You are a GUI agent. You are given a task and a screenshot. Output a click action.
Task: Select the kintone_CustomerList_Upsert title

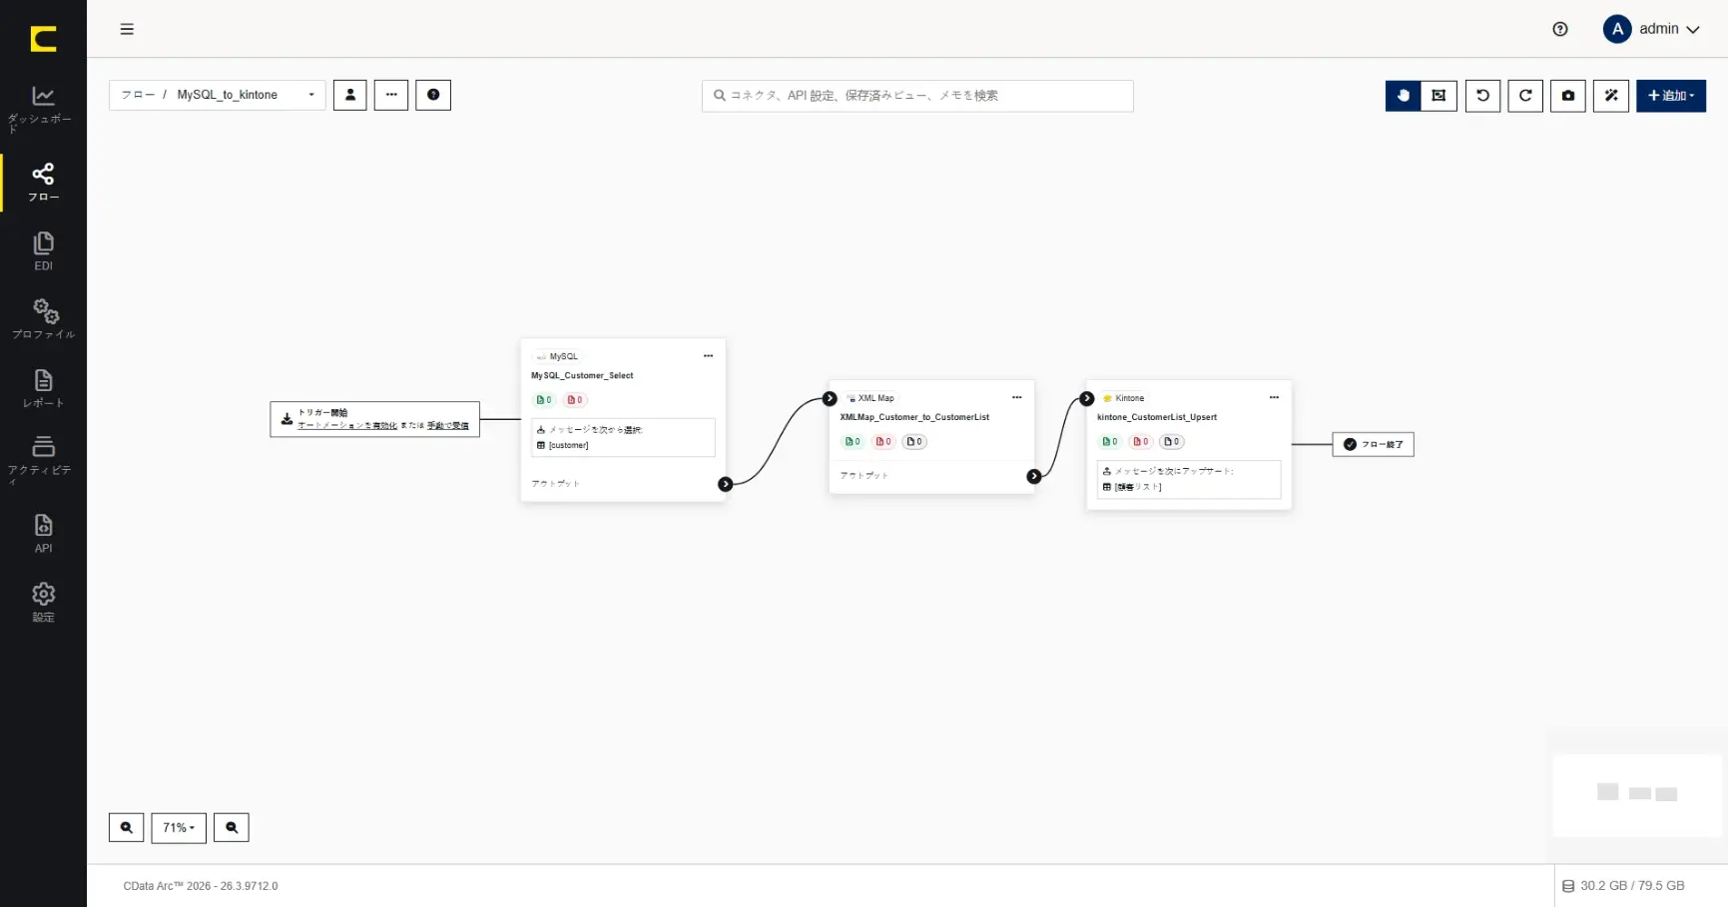click(x=1157, y=417)
